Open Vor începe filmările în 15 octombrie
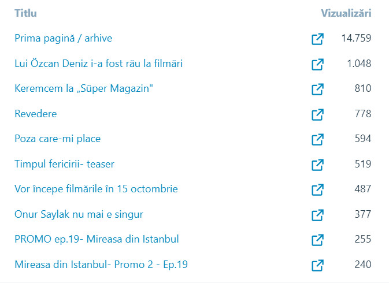 (x=96, y=189)
